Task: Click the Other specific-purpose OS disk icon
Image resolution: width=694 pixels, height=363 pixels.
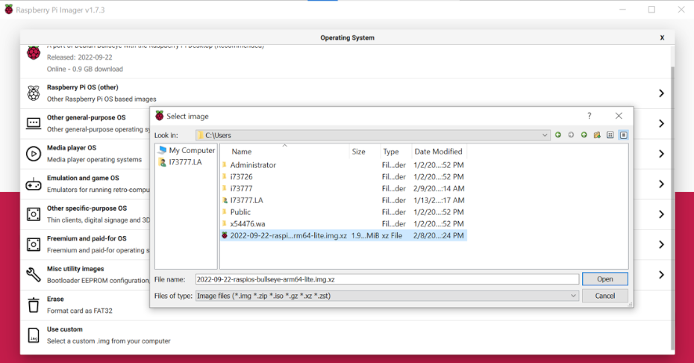Action: [x=34, y=214]
